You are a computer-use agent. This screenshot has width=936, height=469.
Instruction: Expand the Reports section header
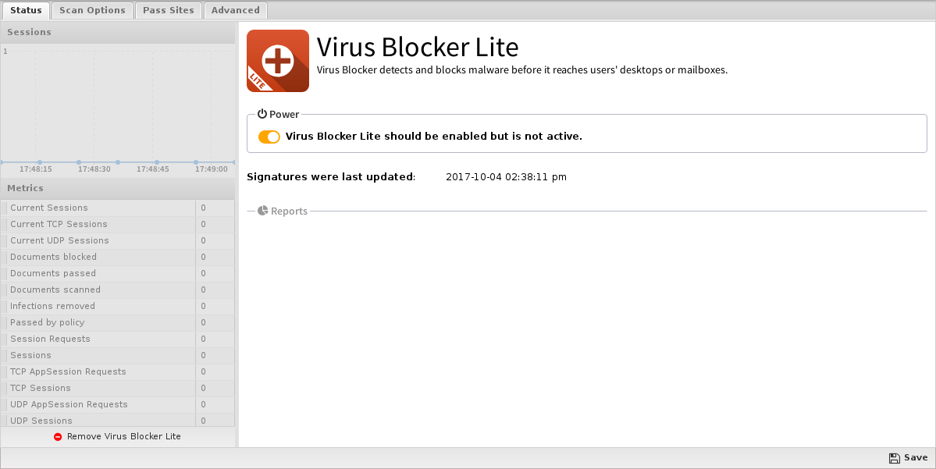coord(289,211)
